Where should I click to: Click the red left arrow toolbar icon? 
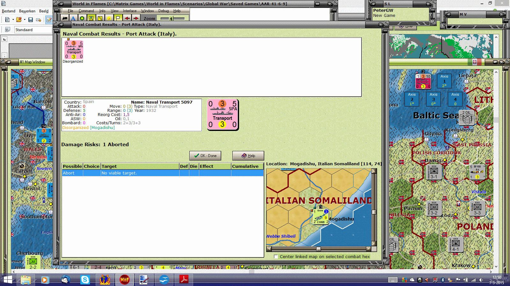click(x=127, y=18)
